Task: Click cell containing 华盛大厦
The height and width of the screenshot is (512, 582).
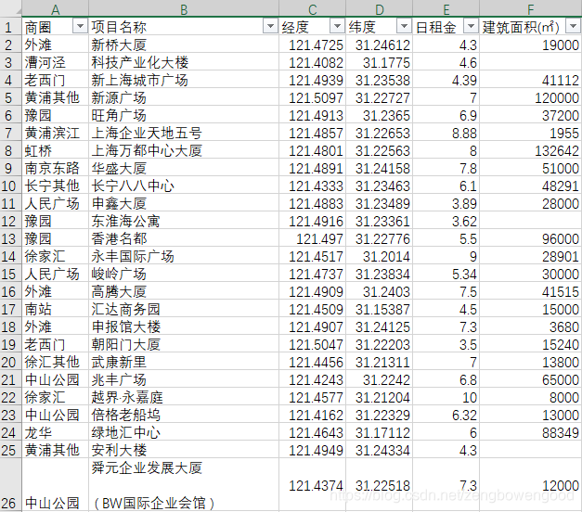Action: point(184,168)
